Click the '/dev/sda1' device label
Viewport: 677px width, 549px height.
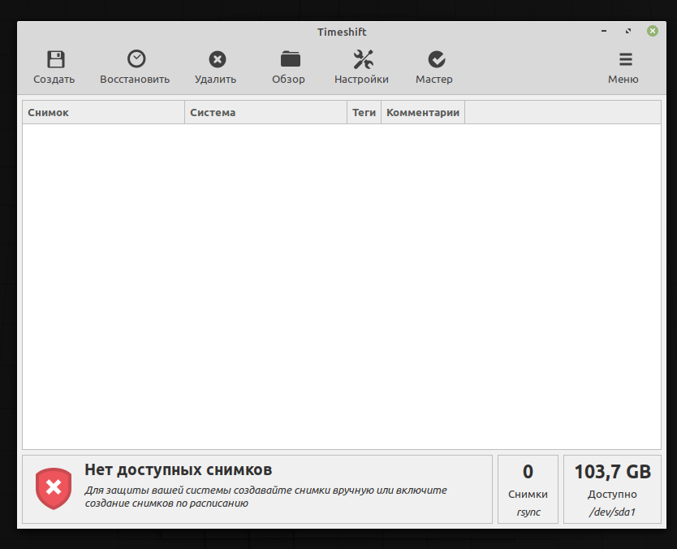tap(612, 512)
